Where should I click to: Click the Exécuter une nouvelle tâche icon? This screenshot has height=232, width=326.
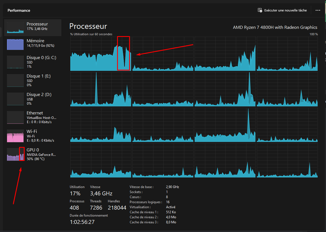(260, 10)
